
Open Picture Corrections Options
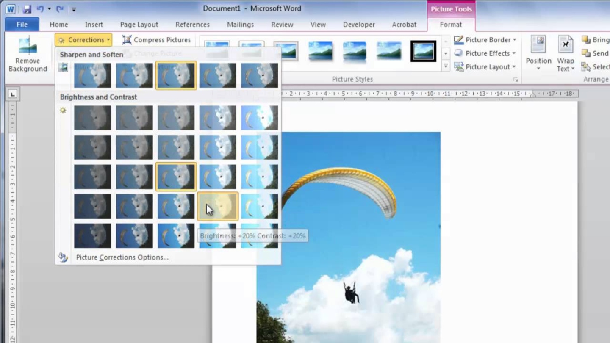[x=122, y=257]
